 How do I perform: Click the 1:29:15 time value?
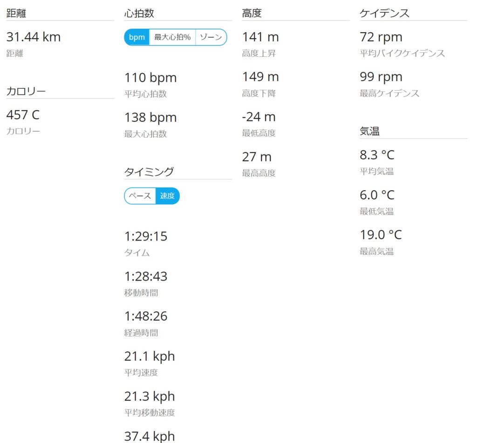(x=146, y=236)
